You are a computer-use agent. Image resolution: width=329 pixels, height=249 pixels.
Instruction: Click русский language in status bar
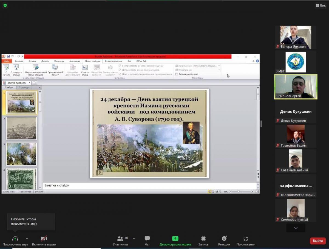(39, 192)
